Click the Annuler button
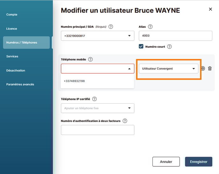 coord(166,162)
